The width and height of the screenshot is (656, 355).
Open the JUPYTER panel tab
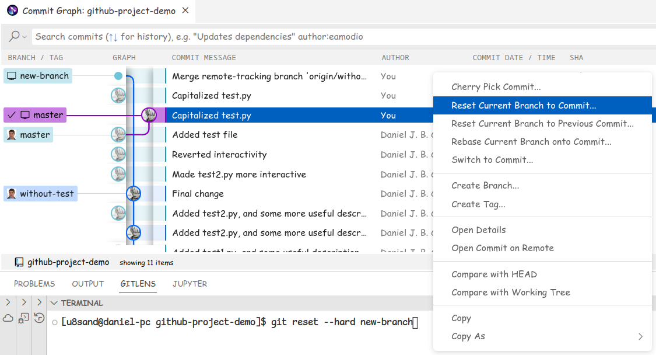point(190,284)
